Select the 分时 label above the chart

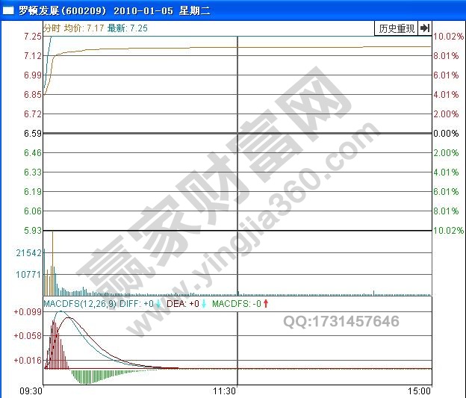52,28
